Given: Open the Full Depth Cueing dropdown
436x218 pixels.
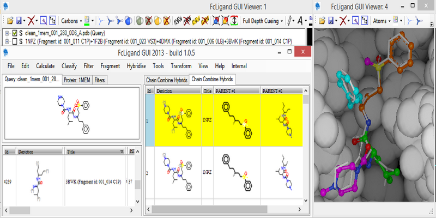Looking at the screenshot, I should [x=264, y=21].
